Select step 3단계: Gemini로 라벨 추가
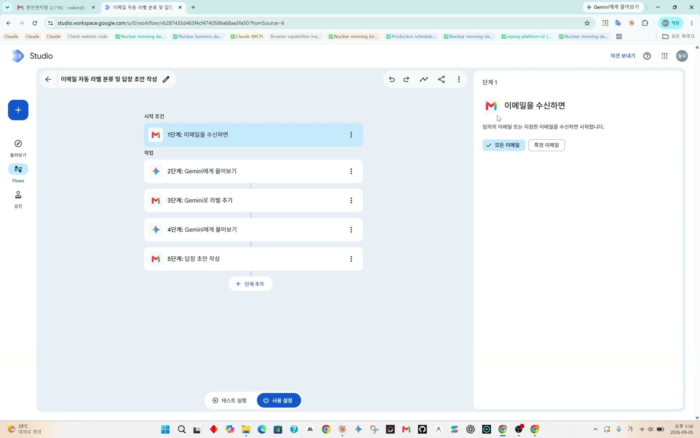The image size is (700, 438). point(253,201)
